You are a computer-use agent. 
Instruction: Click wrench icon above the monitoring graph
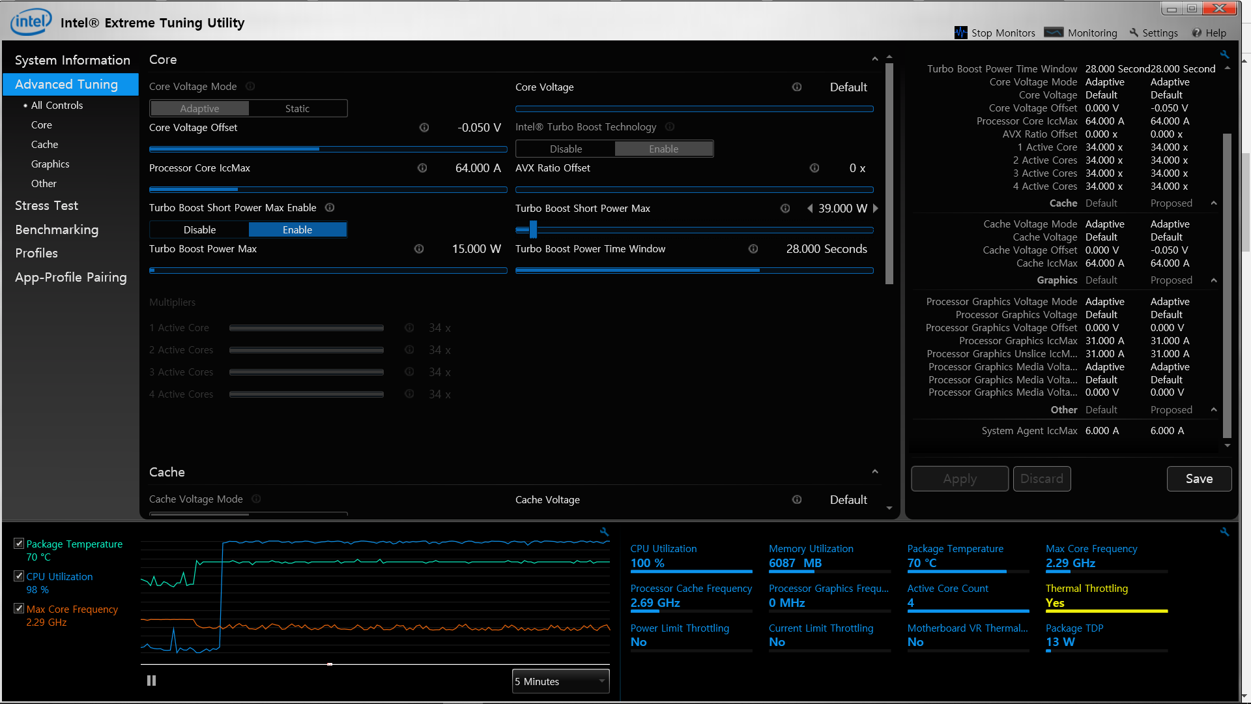605,532
